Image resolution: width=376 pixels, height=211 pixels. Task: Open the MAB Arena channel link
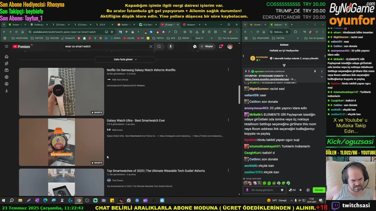coord(117,130)
